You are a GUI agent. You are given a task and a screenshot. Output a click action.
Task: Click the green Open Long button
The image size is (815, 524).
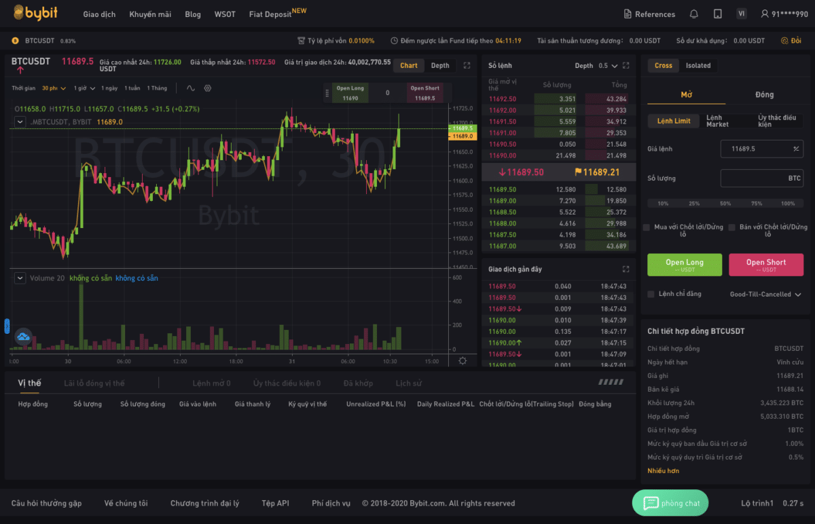(685, 265)
